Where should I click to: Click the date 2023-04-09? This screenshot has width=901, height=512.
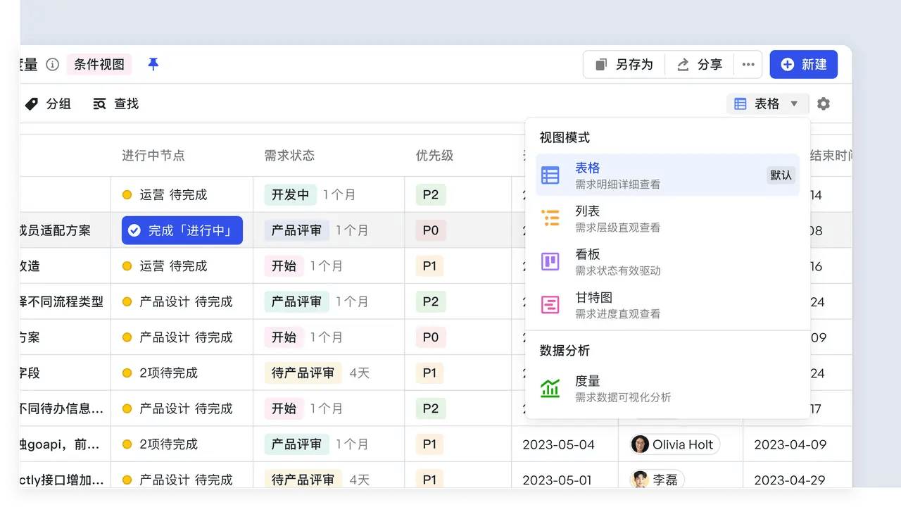790,444
